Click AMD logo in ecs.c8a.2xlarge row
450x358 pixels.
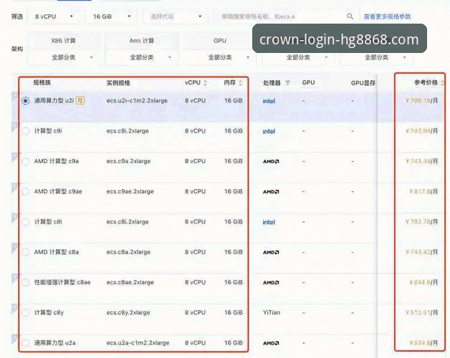click(271, 253)
